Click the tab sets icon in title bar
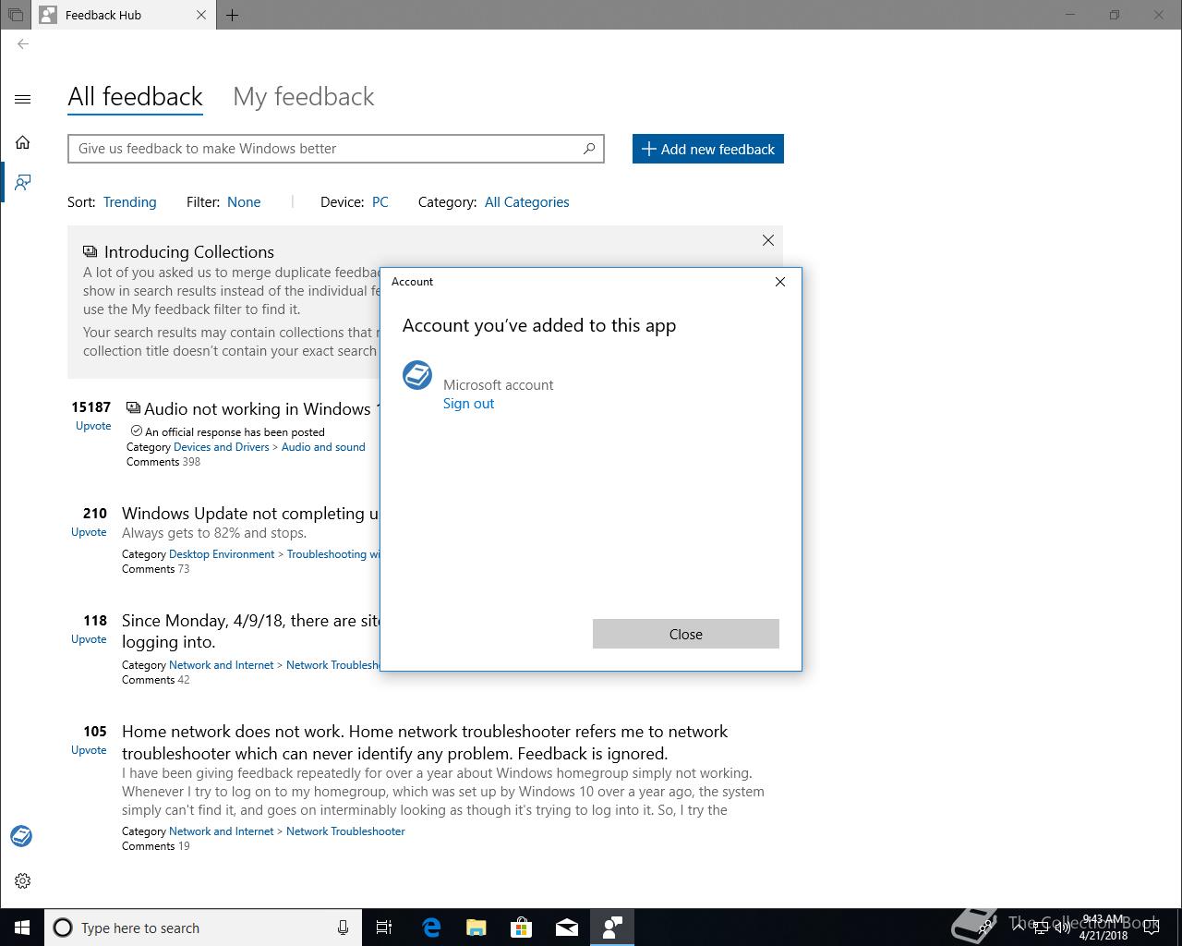Viewport: 1182px width, 946px height. tap(16, 15)
